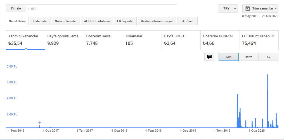Click the calendar icon beside Tüm zamanlar
This screenshot has width=284, height=140.
(247, 8)
